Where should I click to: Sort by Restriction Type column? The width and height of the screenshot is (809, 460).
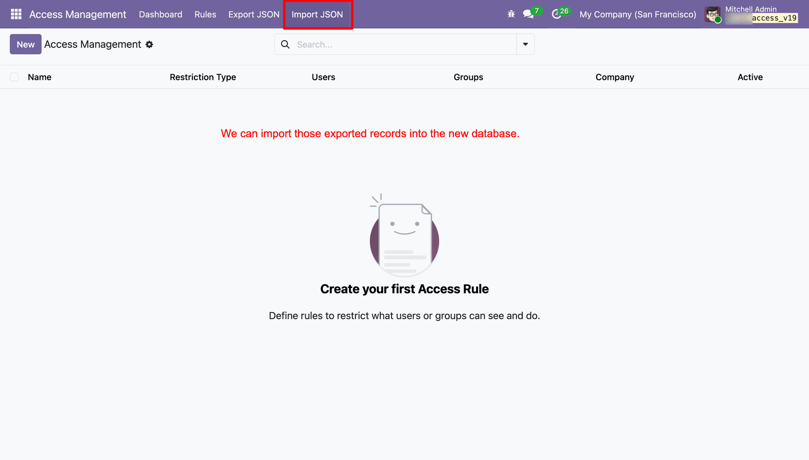click(x=203, y=77)
